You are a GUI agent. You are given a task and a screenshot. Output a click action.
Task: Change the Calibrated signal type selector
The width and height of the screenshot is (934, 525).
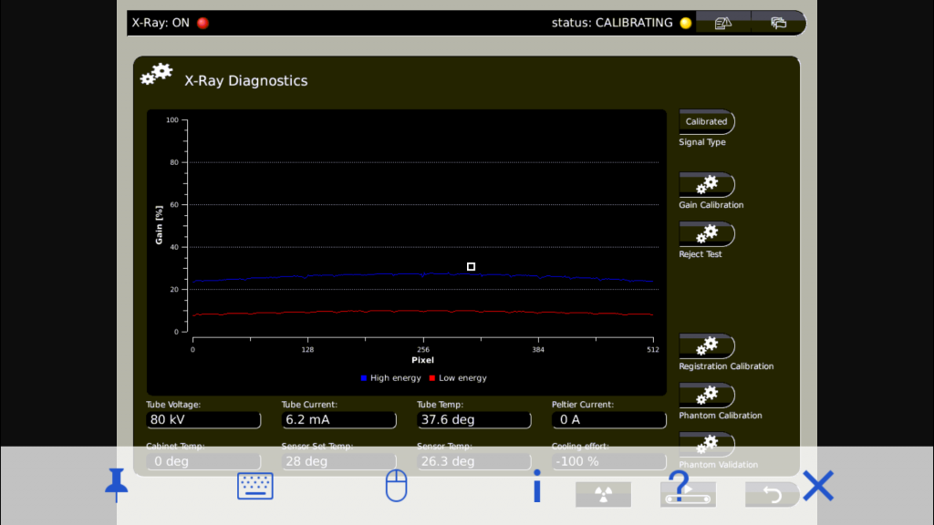point(707,121)
